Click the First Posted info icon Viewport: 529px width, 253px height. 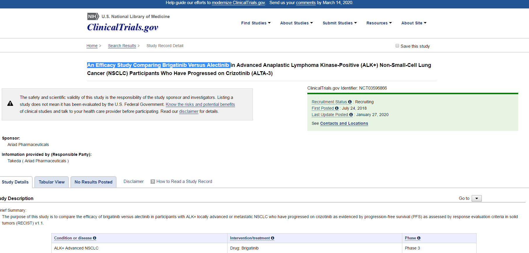coord(337,108)
